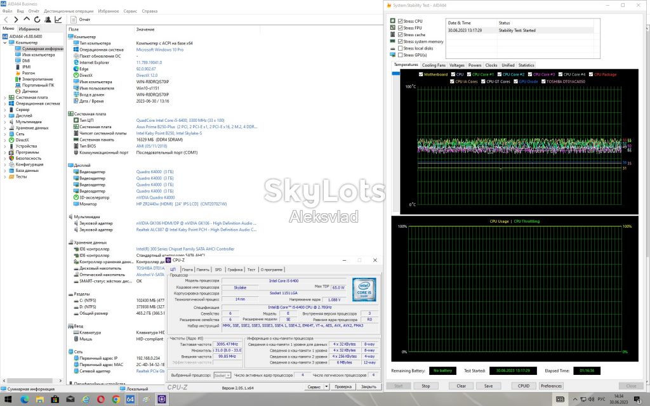Screen dimensions: 650x406
Task: Refresh the AIDA64 report view
Action: coord(37,20)
